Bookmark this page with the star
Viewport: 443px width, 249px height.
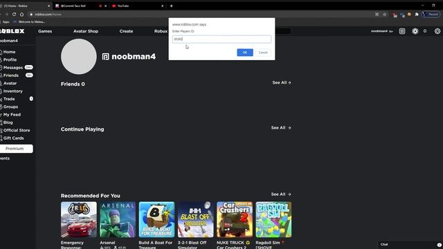click(385, 15)
